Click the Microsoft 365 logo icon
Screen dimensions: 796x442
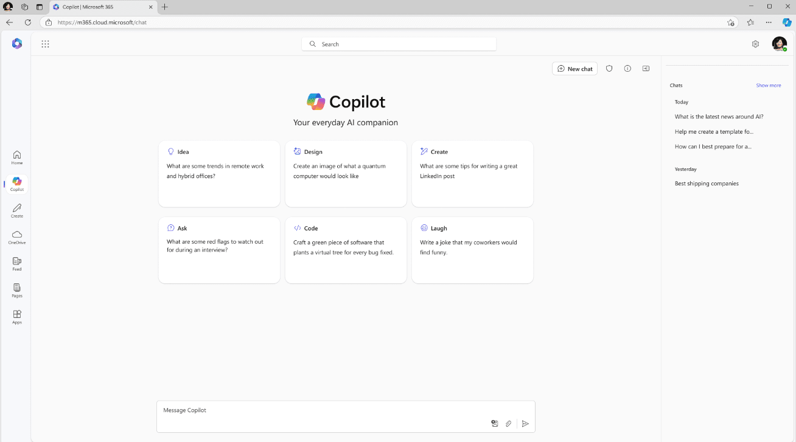click(x=17, y=44)
